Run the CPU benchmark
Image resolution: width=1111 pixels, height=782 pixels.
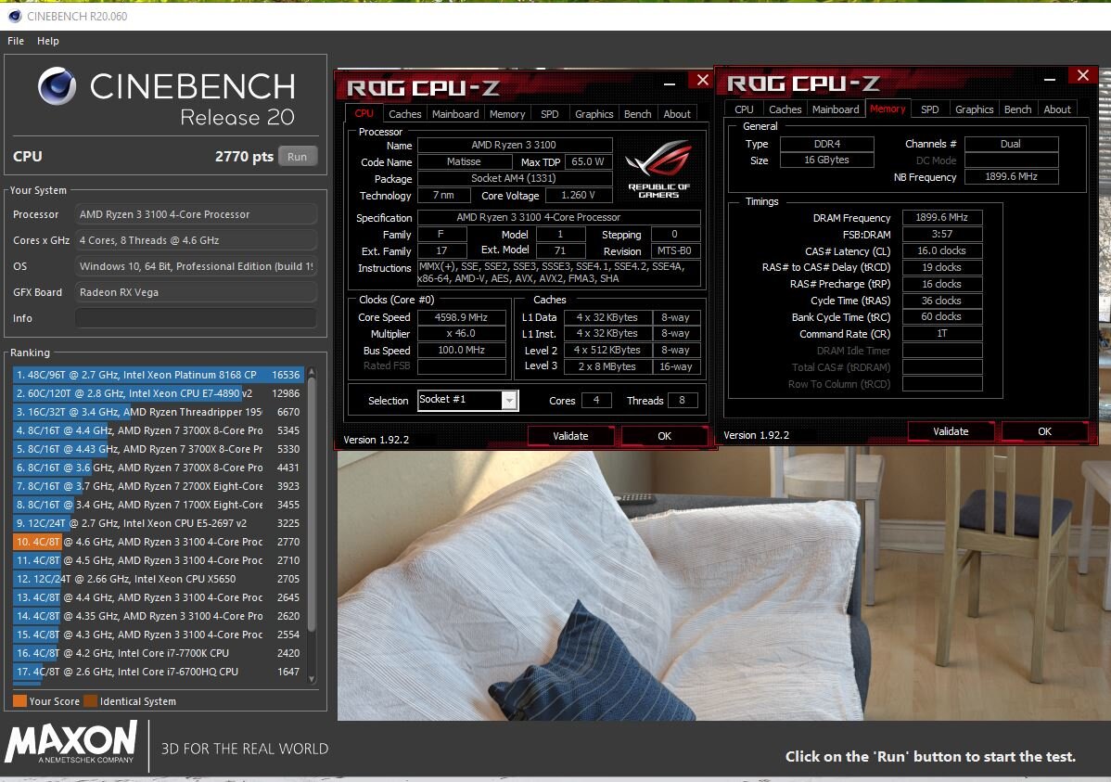pos(298,156)
